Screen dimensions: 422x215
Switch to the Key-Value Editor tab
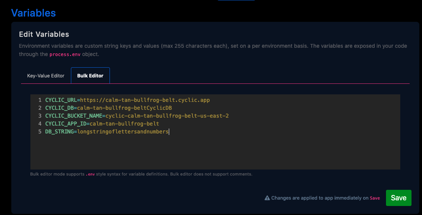click(46, 76)
